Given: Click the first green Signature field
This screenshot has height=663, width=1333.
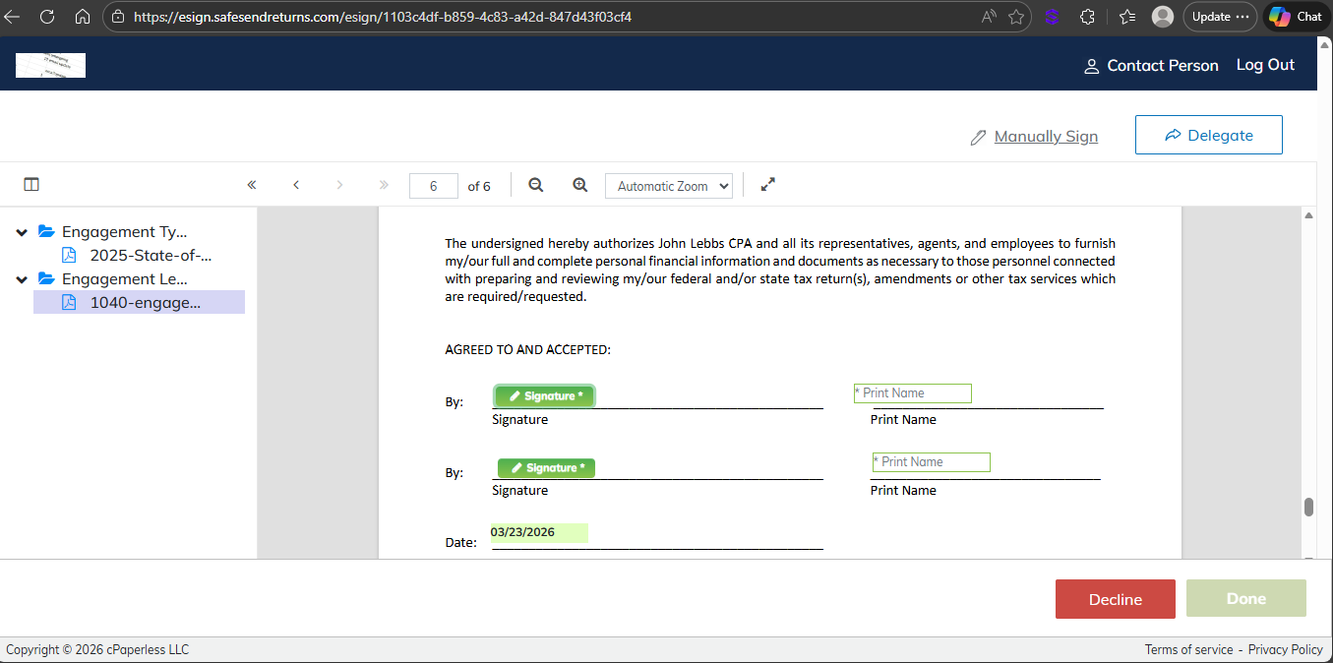Looking at the screenshot, I should click(545, 396).
